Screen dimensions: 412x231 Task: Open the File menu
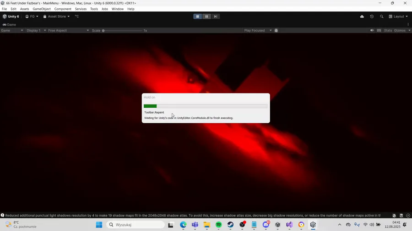[4, 9]
